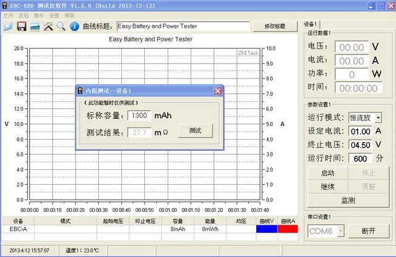Click the 监测 button
396x257 pixels.
(x=348, y=201)
